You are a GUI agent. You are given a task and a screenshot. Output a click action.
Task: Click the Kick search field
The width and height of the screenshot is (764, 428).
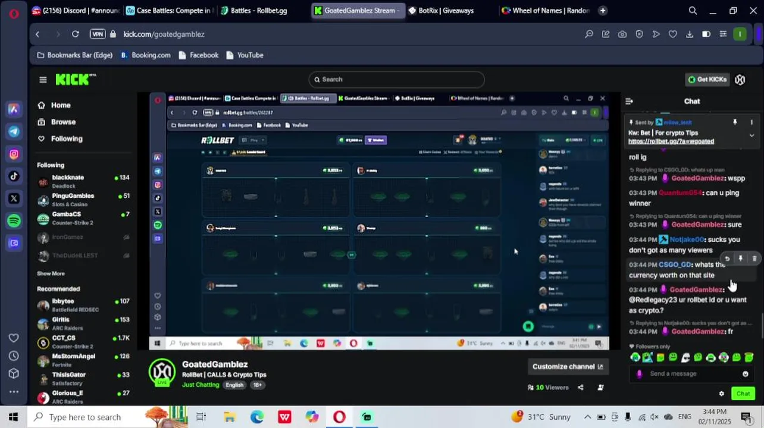pos(396,80)
